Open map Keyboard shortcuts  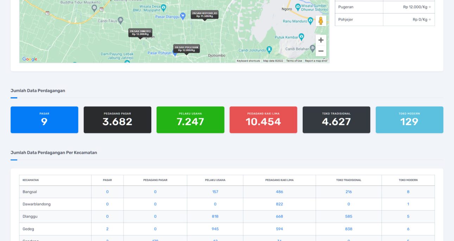coord(248,61)
